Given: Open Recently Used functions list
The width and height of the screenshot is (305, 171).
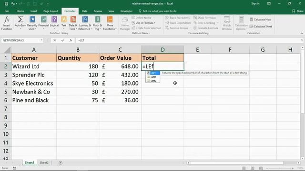Looking at the screenshot, I should pos(32,23).
